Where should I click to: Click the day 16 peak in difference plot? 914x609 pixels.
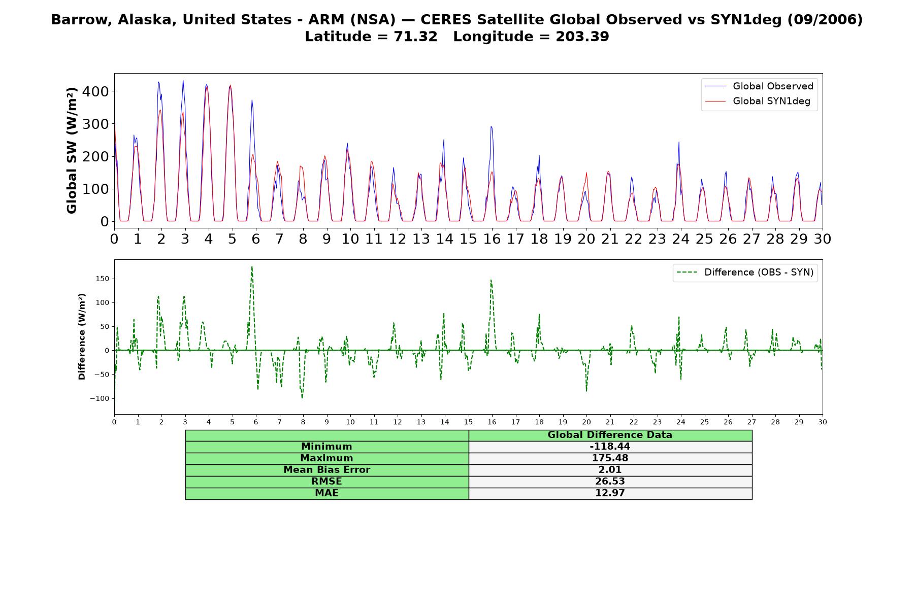[x=491, y=280]
